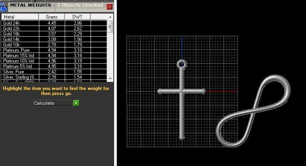The width and height of the screenshot is (306, 166).
Task: Click the 2 Objects Checked label
Action: [80, 5]
